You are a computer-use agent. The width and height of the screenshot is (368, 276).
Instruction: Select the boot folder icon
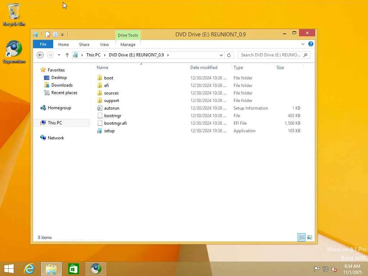tap(100, 78)
